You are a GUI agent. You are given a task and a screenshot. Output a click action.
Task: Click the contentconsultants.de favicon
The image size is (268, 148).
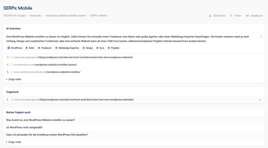7,72
